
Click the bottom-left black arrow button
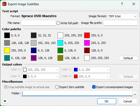(x=5, y=101)
